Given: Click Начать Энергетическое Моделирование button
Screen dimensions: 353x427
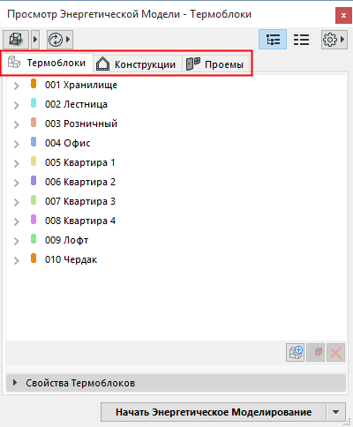Looking at the screenshot, I should tap(214, 412).
